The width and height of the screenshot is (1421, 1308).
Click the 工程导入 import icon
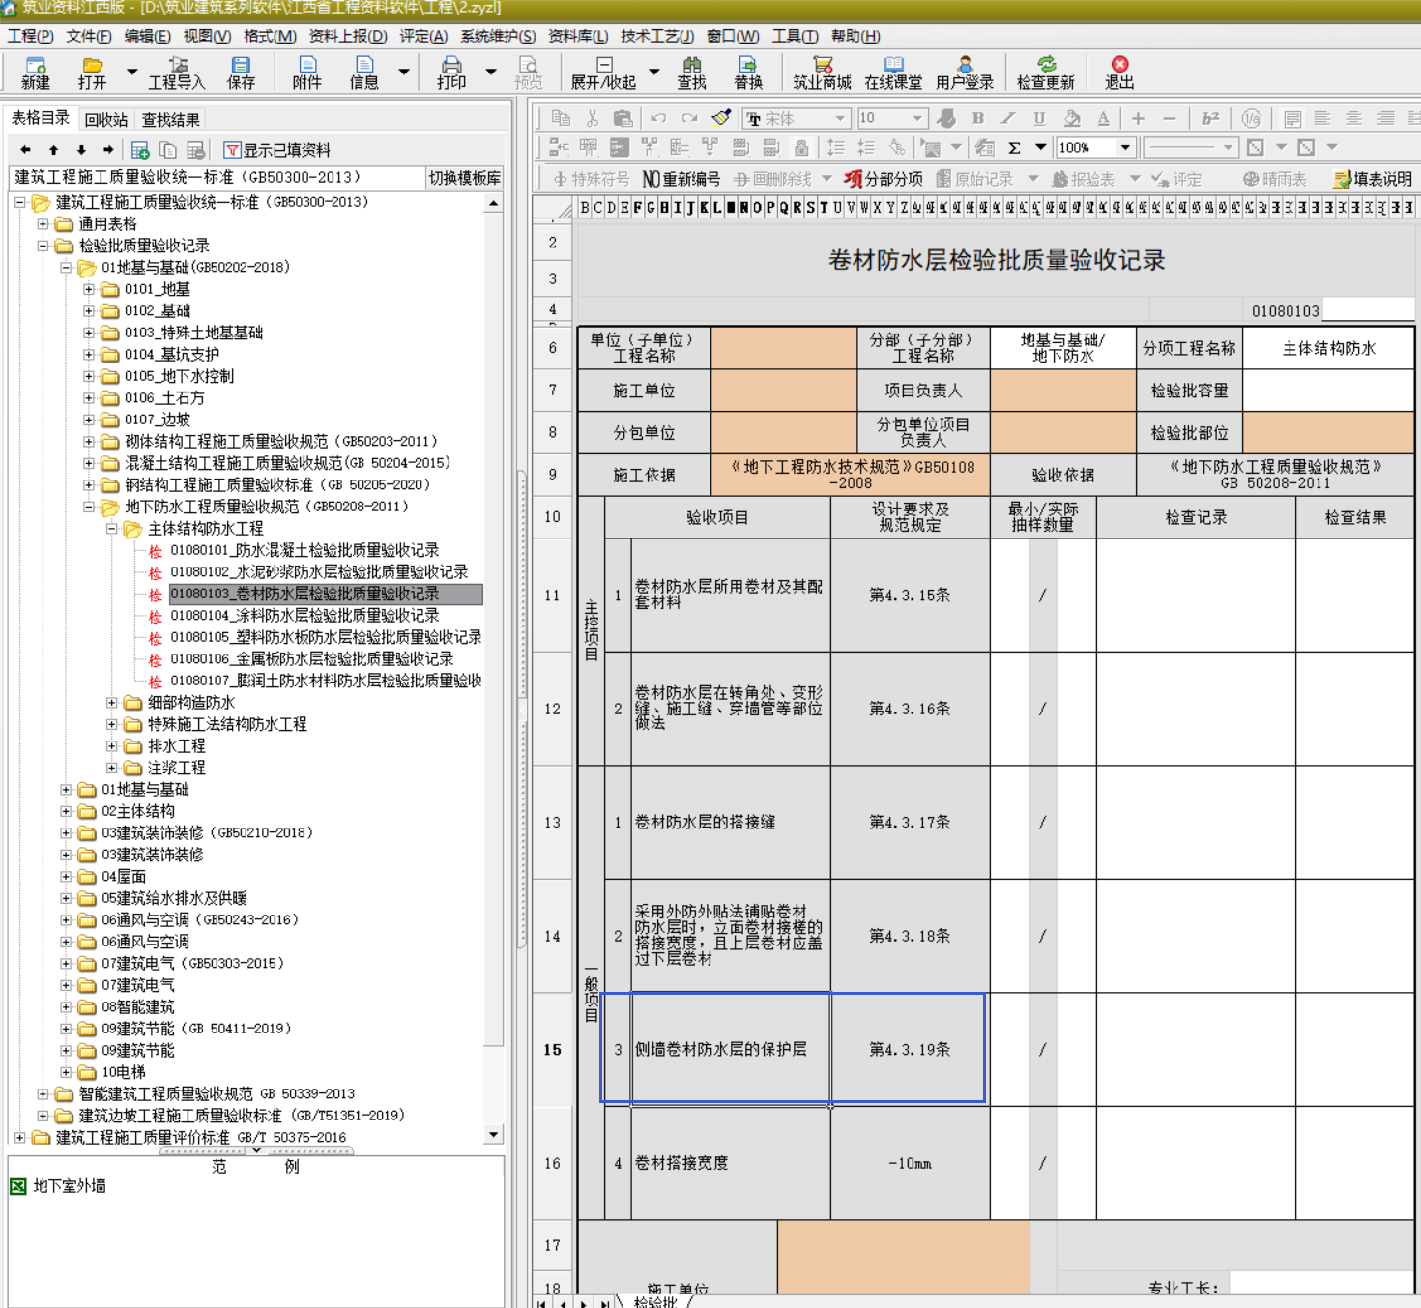pos(177,73)
